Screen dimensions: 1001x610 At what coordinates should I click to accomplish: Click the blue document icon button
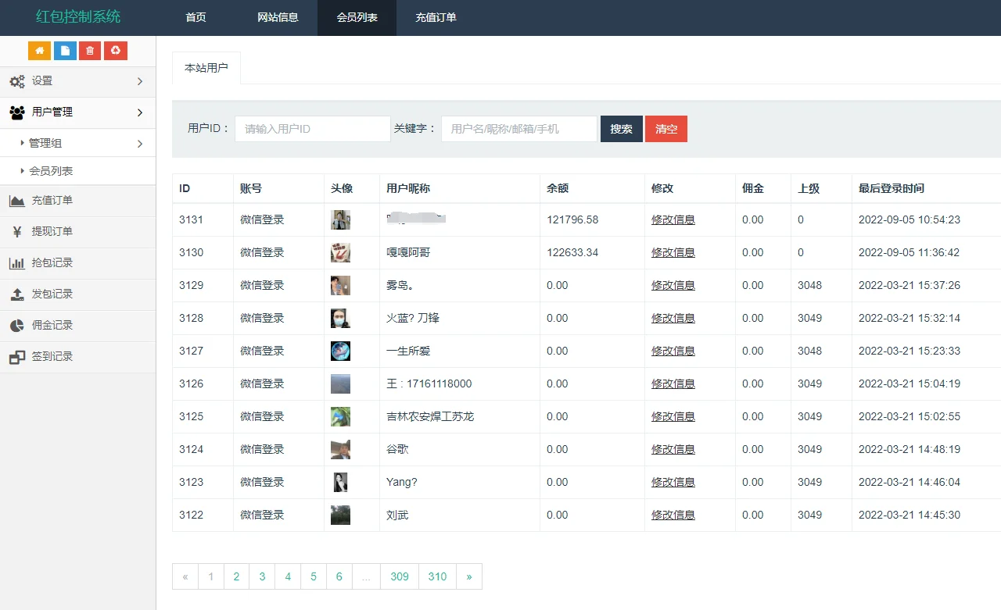65,51
